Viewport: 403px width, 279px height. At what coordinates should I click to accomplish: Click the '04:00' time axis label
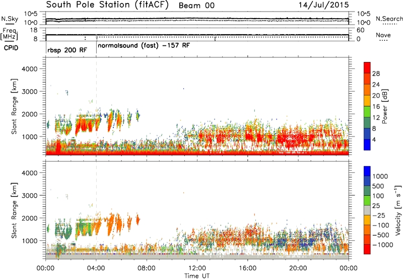point(96,268)
